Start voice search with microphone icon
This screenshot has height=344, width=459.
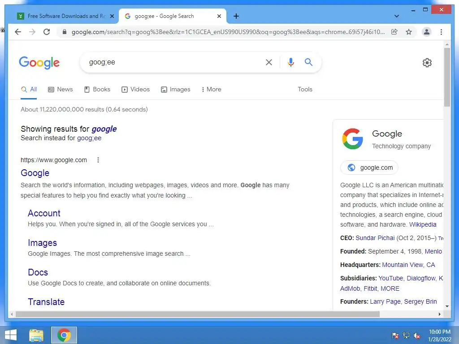pos(290,62)
